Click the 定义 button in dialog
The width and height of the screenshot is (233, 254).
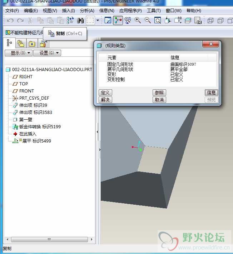tap(105, 93)
